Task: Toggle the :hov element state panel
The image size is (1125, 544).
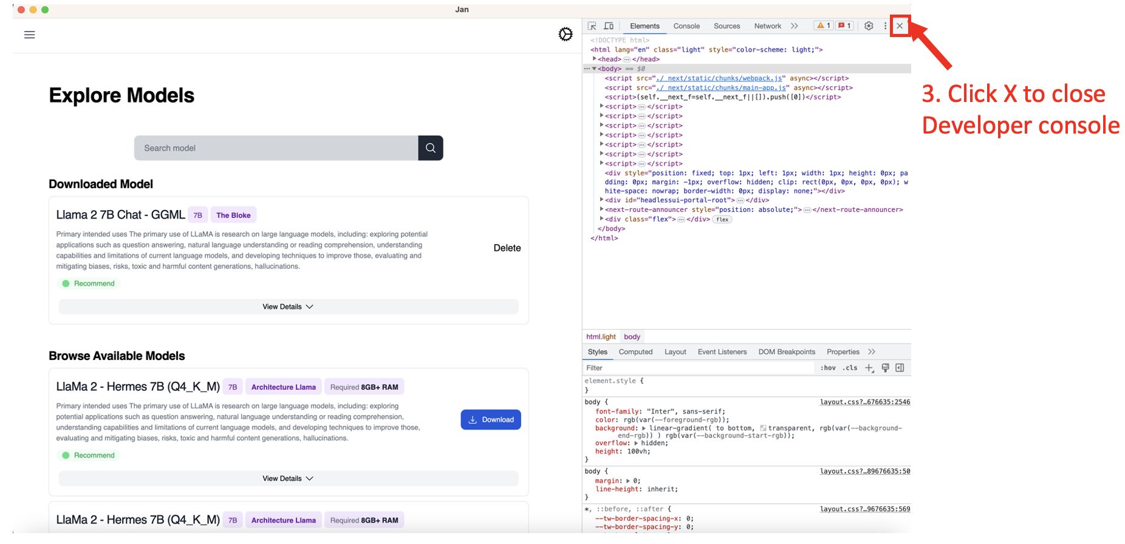Action: [828, 368]
